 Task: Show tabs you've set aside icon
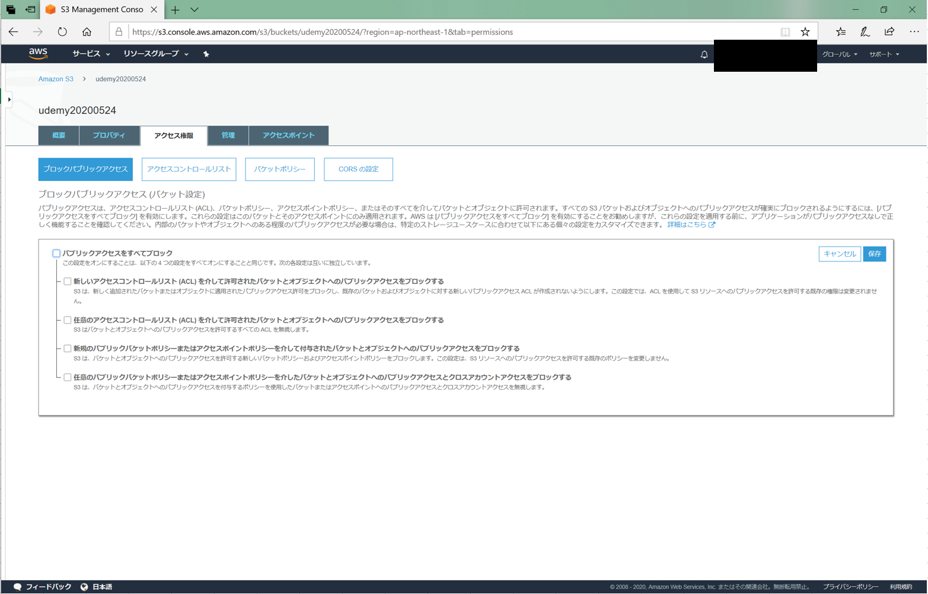[11, 9]
